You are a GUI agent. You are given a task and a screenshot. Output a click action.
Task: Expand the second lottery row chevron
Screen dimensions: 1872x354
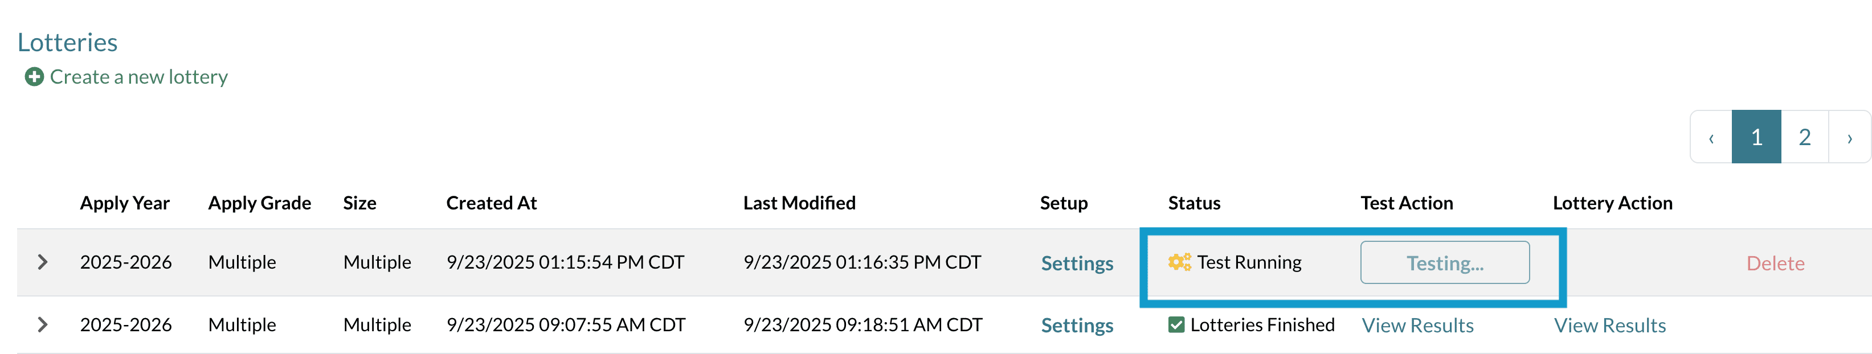tap(43, 324)
